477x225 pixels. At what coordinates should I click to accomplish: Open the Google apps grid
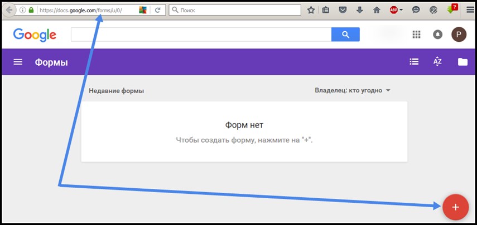coord(416,35)
